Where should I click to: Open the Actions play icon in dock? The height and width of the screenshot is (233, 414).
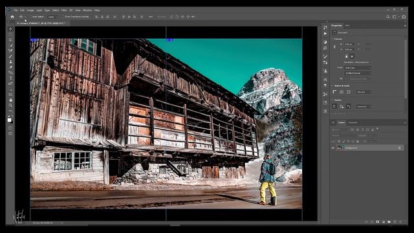[325, 34]
